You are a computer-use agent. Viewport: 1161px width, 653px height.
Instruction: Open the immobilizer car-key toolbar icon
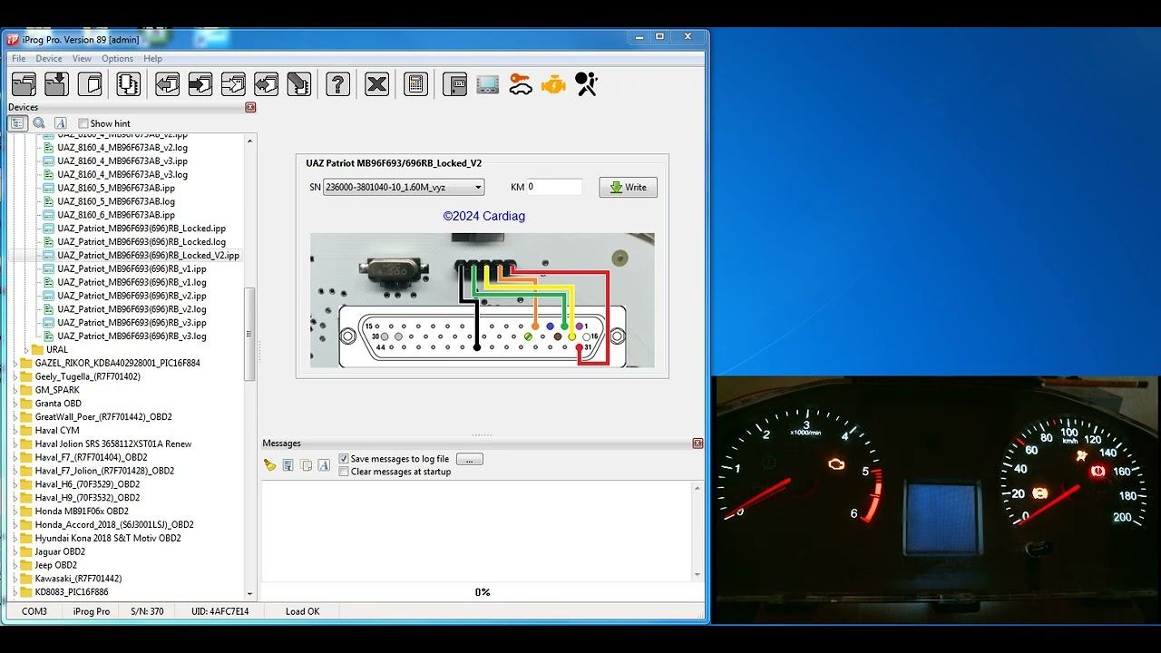coord(520,84)
